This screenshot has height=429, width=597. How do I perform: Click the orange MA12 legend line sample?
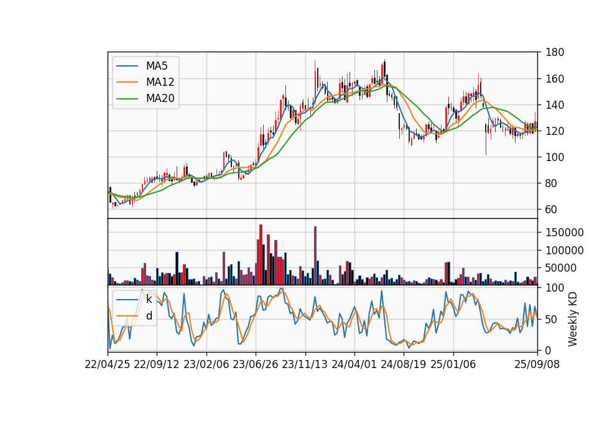click(x=127, y=82)
